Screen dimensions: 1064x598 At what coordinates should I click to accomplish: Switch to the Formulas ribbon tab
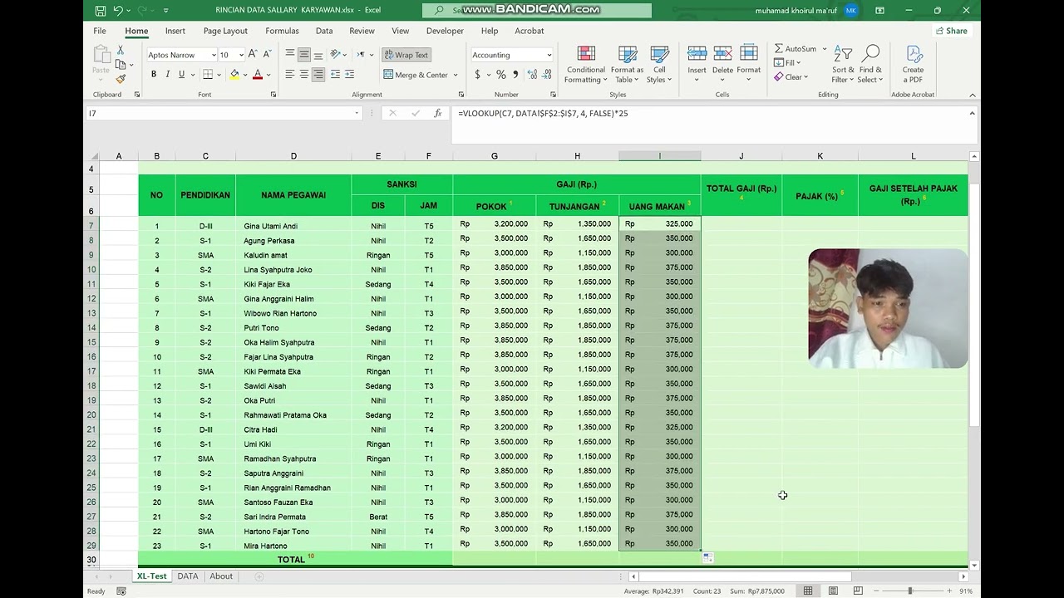pyautogui.click(x=282, y=31)
